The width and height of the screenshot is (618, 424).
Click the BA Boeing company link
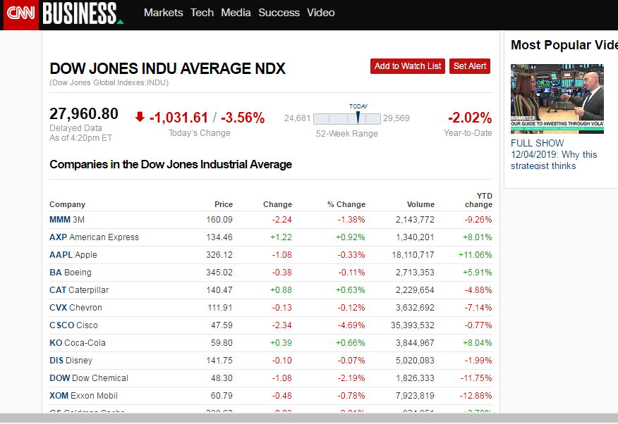(x=71, y=273)
